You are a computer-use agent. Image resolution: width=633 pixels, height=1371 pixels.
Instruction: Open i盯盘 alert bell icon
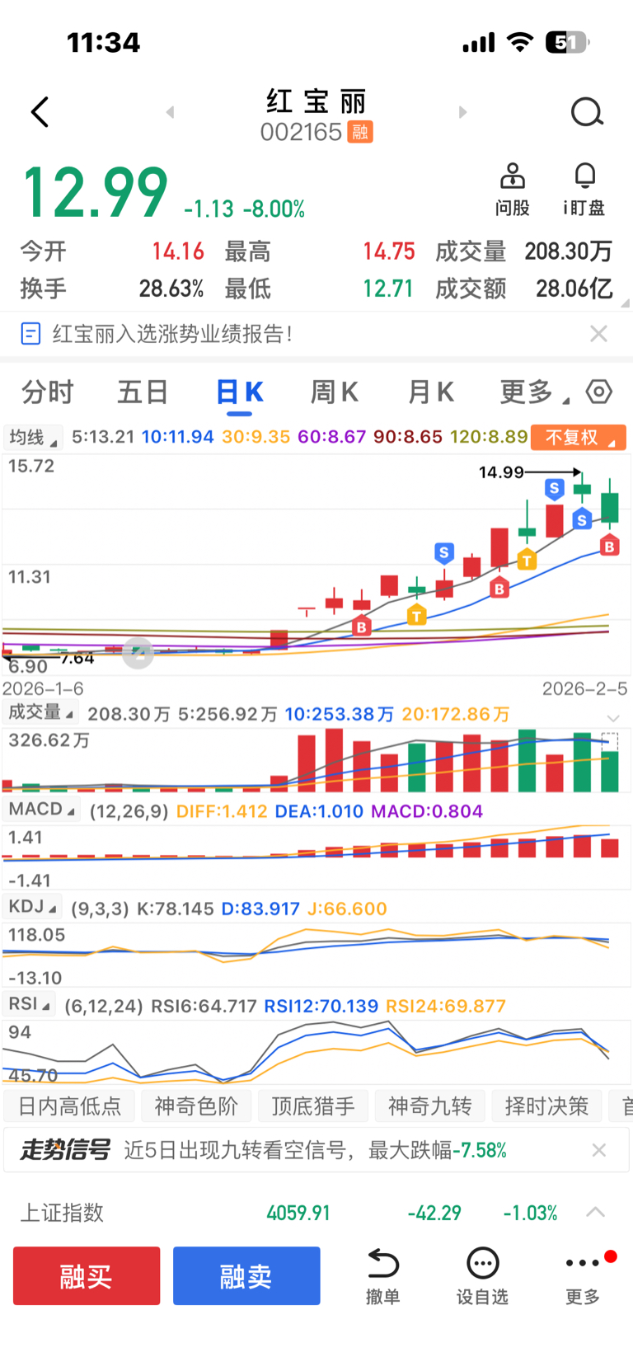coord(584,190)
